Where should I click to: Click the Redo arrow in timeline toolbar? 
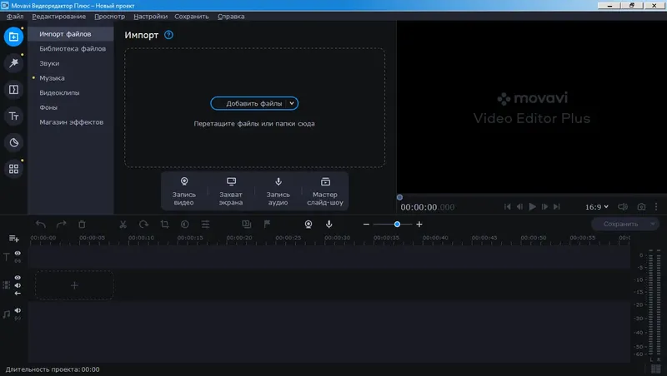(x=61, y=224)
